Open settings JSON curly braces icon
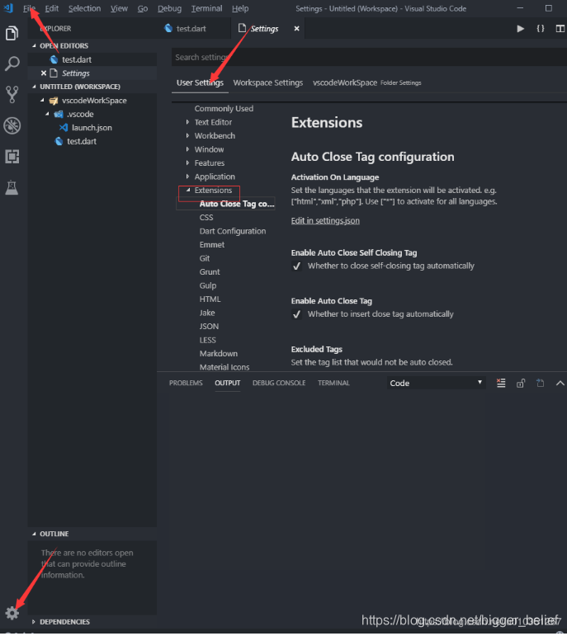This screenshot has width=567, height=636. [541, 29]
